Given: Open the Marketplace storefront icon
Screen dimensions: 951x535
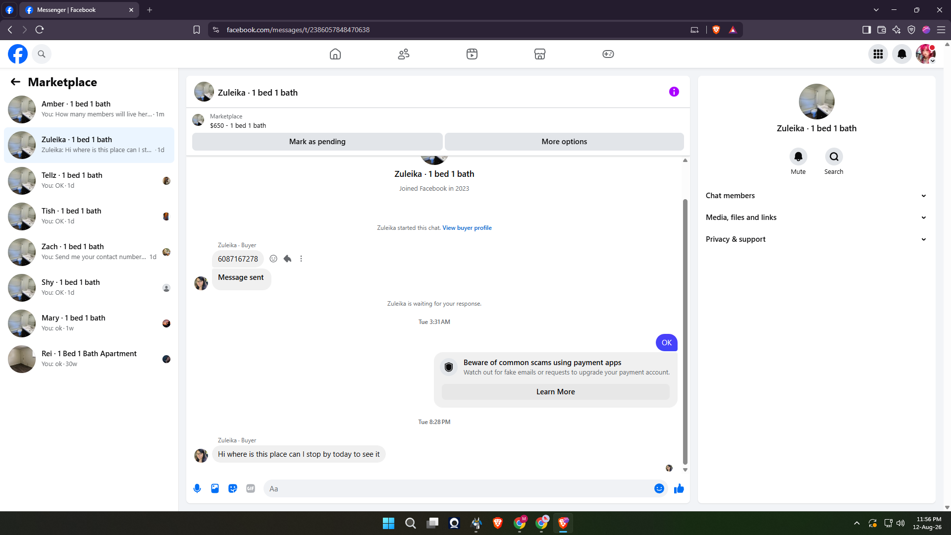Looking at the screenshot, I should tap(540, 54).
